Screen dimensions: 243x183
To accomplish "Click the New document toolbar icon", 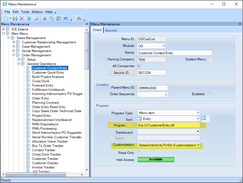I will coord(6,18).
